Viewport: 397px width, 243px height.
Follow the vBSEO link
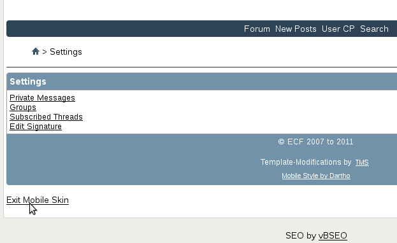pyautogui.click(x=333, y=235)
